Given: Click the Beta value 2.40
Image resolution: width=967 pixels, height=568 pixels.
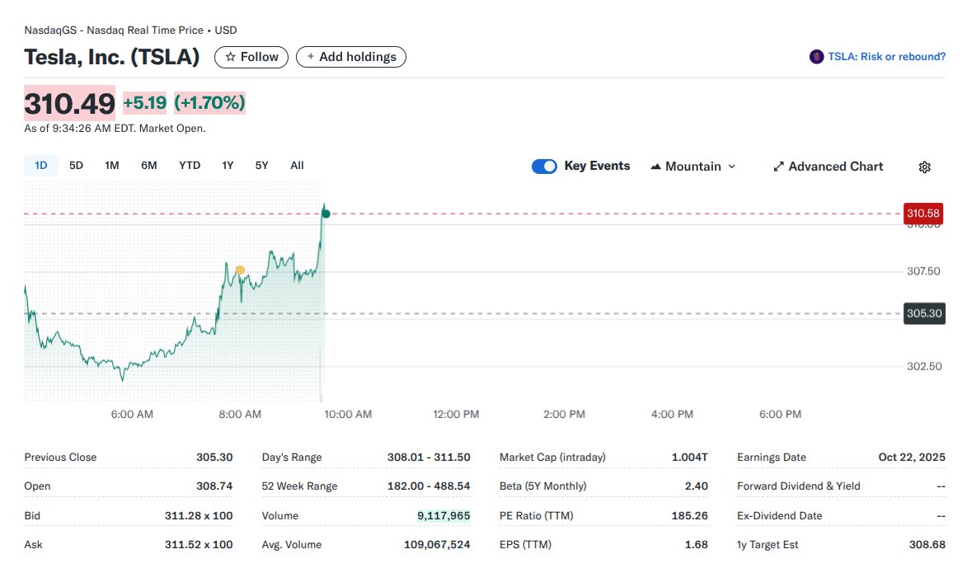Looking at the screenshot, I should point(697,486).
